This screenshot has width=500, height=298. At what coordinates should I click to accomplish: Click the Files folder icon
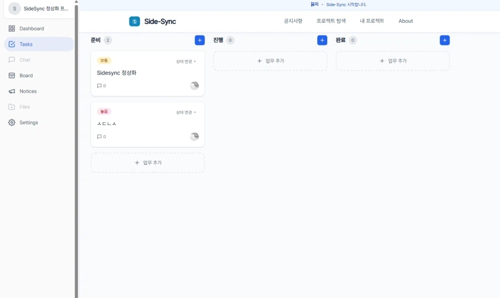click(x=12, y=107)
